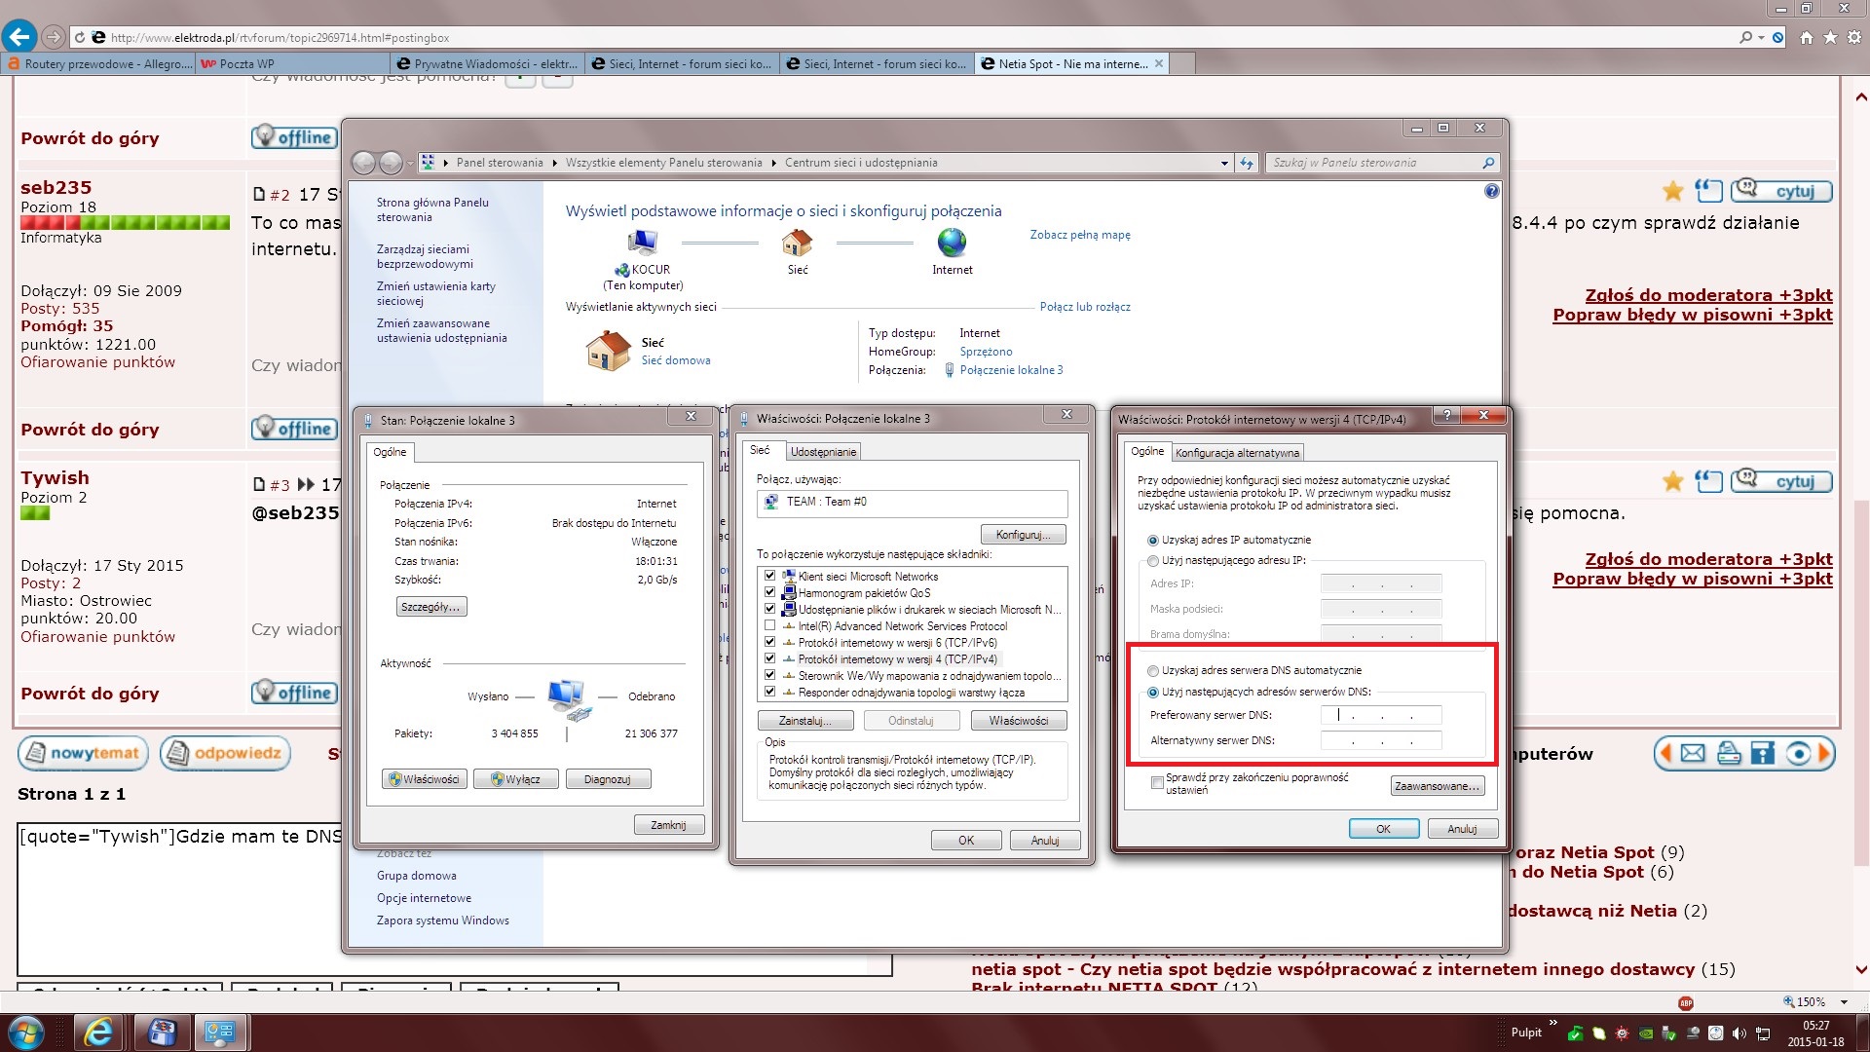This screenshot has height=1052, width=1870.
Task: Expand Control Panel address bar dropdown arrow
Action: coord(1224,164)
